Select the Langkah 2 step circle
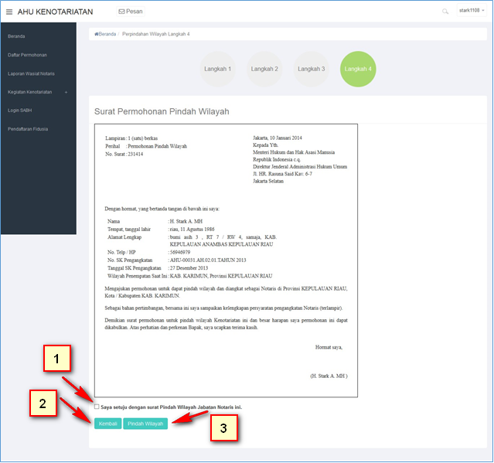The image size is (494, 463). point(264,69)
